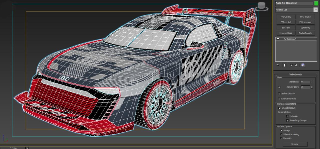Screen dimensions: 320x149
Task: Click Make Unique icon below modifier stack
Action: tap(291, 65)
